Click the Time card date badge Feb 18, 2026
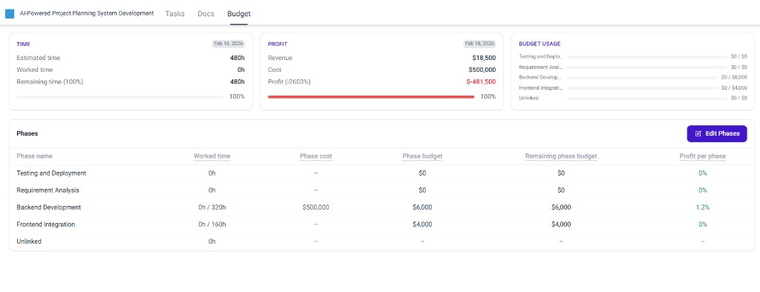The height and width of the screenshot is (292, 760). coord(229,44)
